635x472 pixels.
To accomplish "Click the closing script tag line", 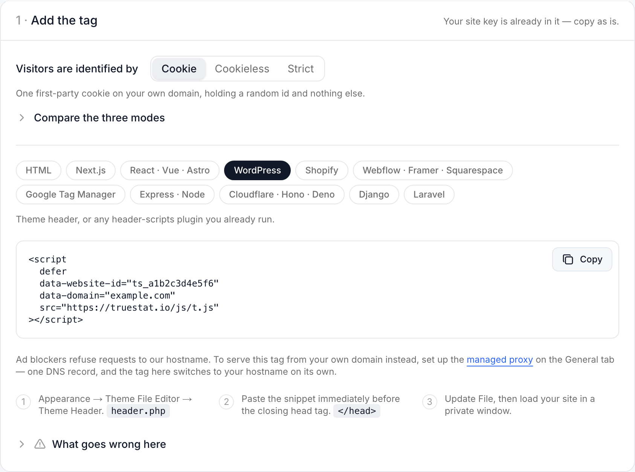I will tap(56, 320).
